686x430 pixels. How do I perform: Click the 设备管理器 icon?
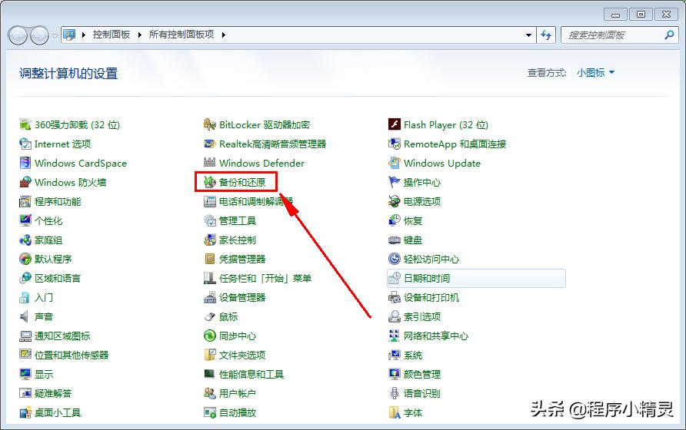coord(210,298)
